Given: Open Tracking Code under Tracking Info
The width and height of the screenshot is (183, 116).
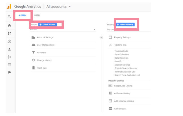Looking at the screenshot, I should [x=121, y=51].
